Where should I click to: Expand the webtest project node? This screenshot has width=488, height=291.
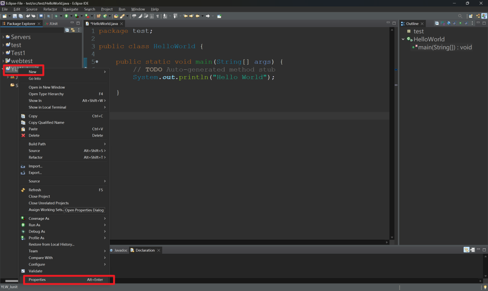click(3, 61)
